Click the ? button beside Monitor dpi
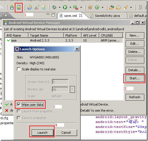The width and height of the screenshot is (148, 141). click(72, 89)
